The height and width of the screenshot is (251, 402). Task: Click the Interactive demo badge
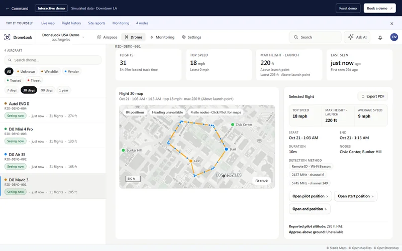point(51,8)
